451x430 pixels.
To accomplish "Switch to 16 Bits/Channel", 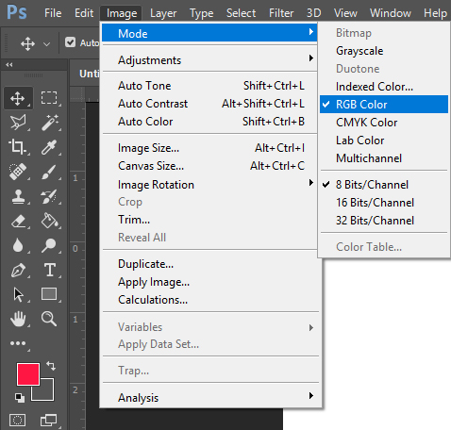I will click(x=384, y=203).
